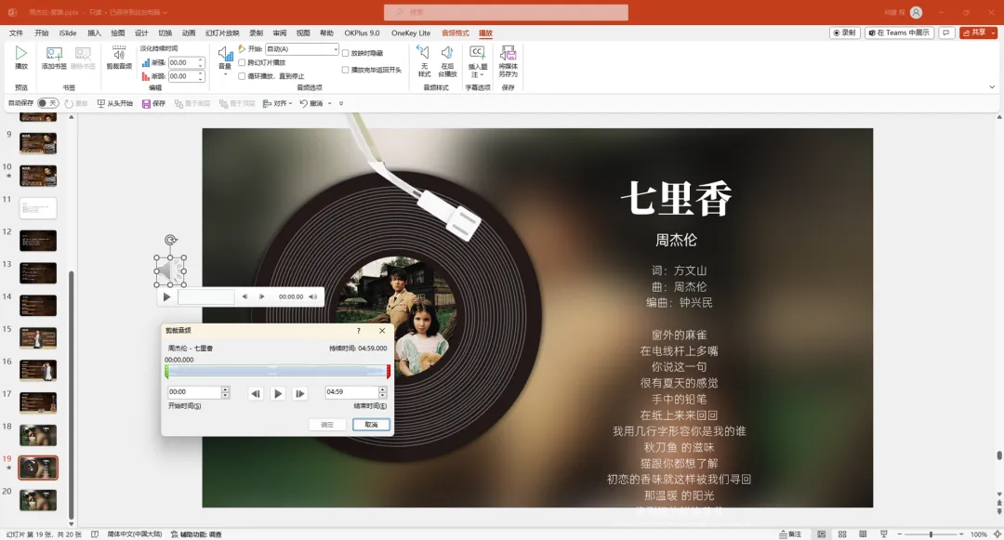Click the previous frame button in trim dialog
This screenshot has width=1004, height=540.
[x=257, y=393]
